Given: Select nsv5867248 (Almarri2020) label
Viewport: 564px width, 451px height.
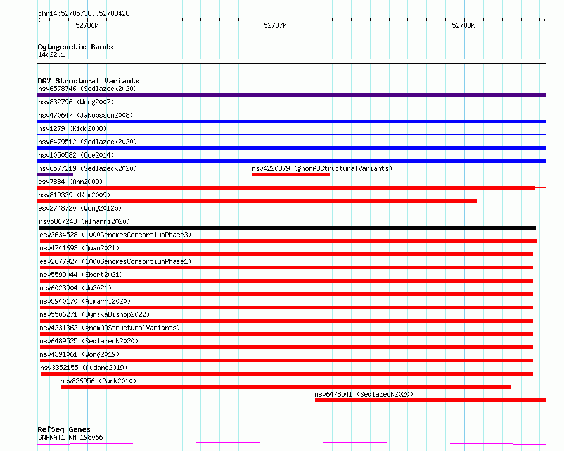Looking at the screenshot, I should pyautogui.click(x=84, y=221).
